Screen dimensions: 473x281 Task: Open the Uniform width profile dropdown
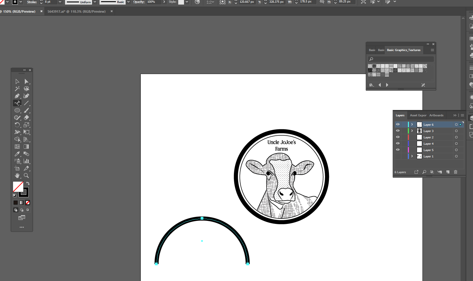(95, 2)
